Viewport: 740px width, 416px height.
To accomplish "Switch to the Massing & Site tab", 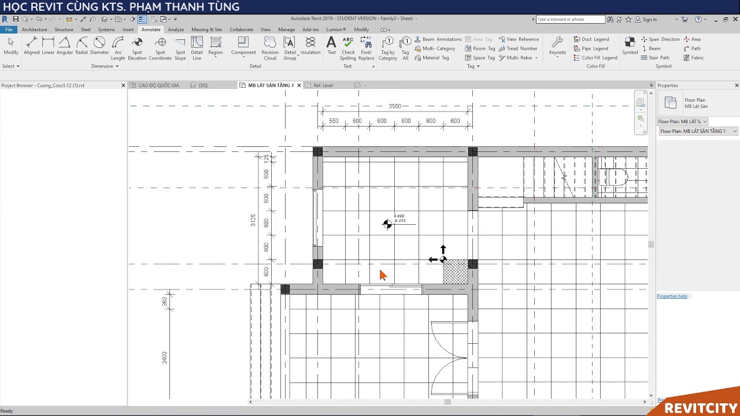I will (206, 29).
